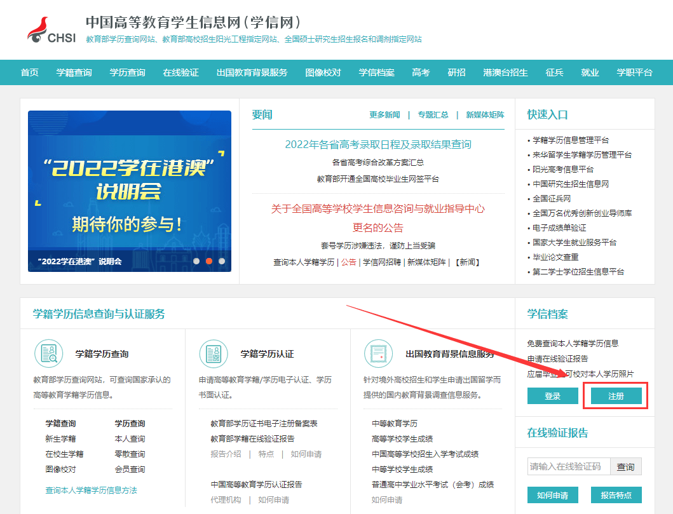Image resolution: width=673 pixels, height=514 pixels.
Task: Open 代理机构 link
Action: (x=226, y=500)
